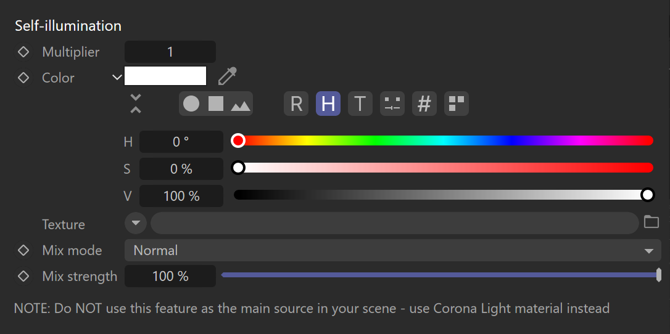Image resolution: width=670 pixels, height=334 pixels.
Task: Open the color swatches panel
Action: (457, 104)
